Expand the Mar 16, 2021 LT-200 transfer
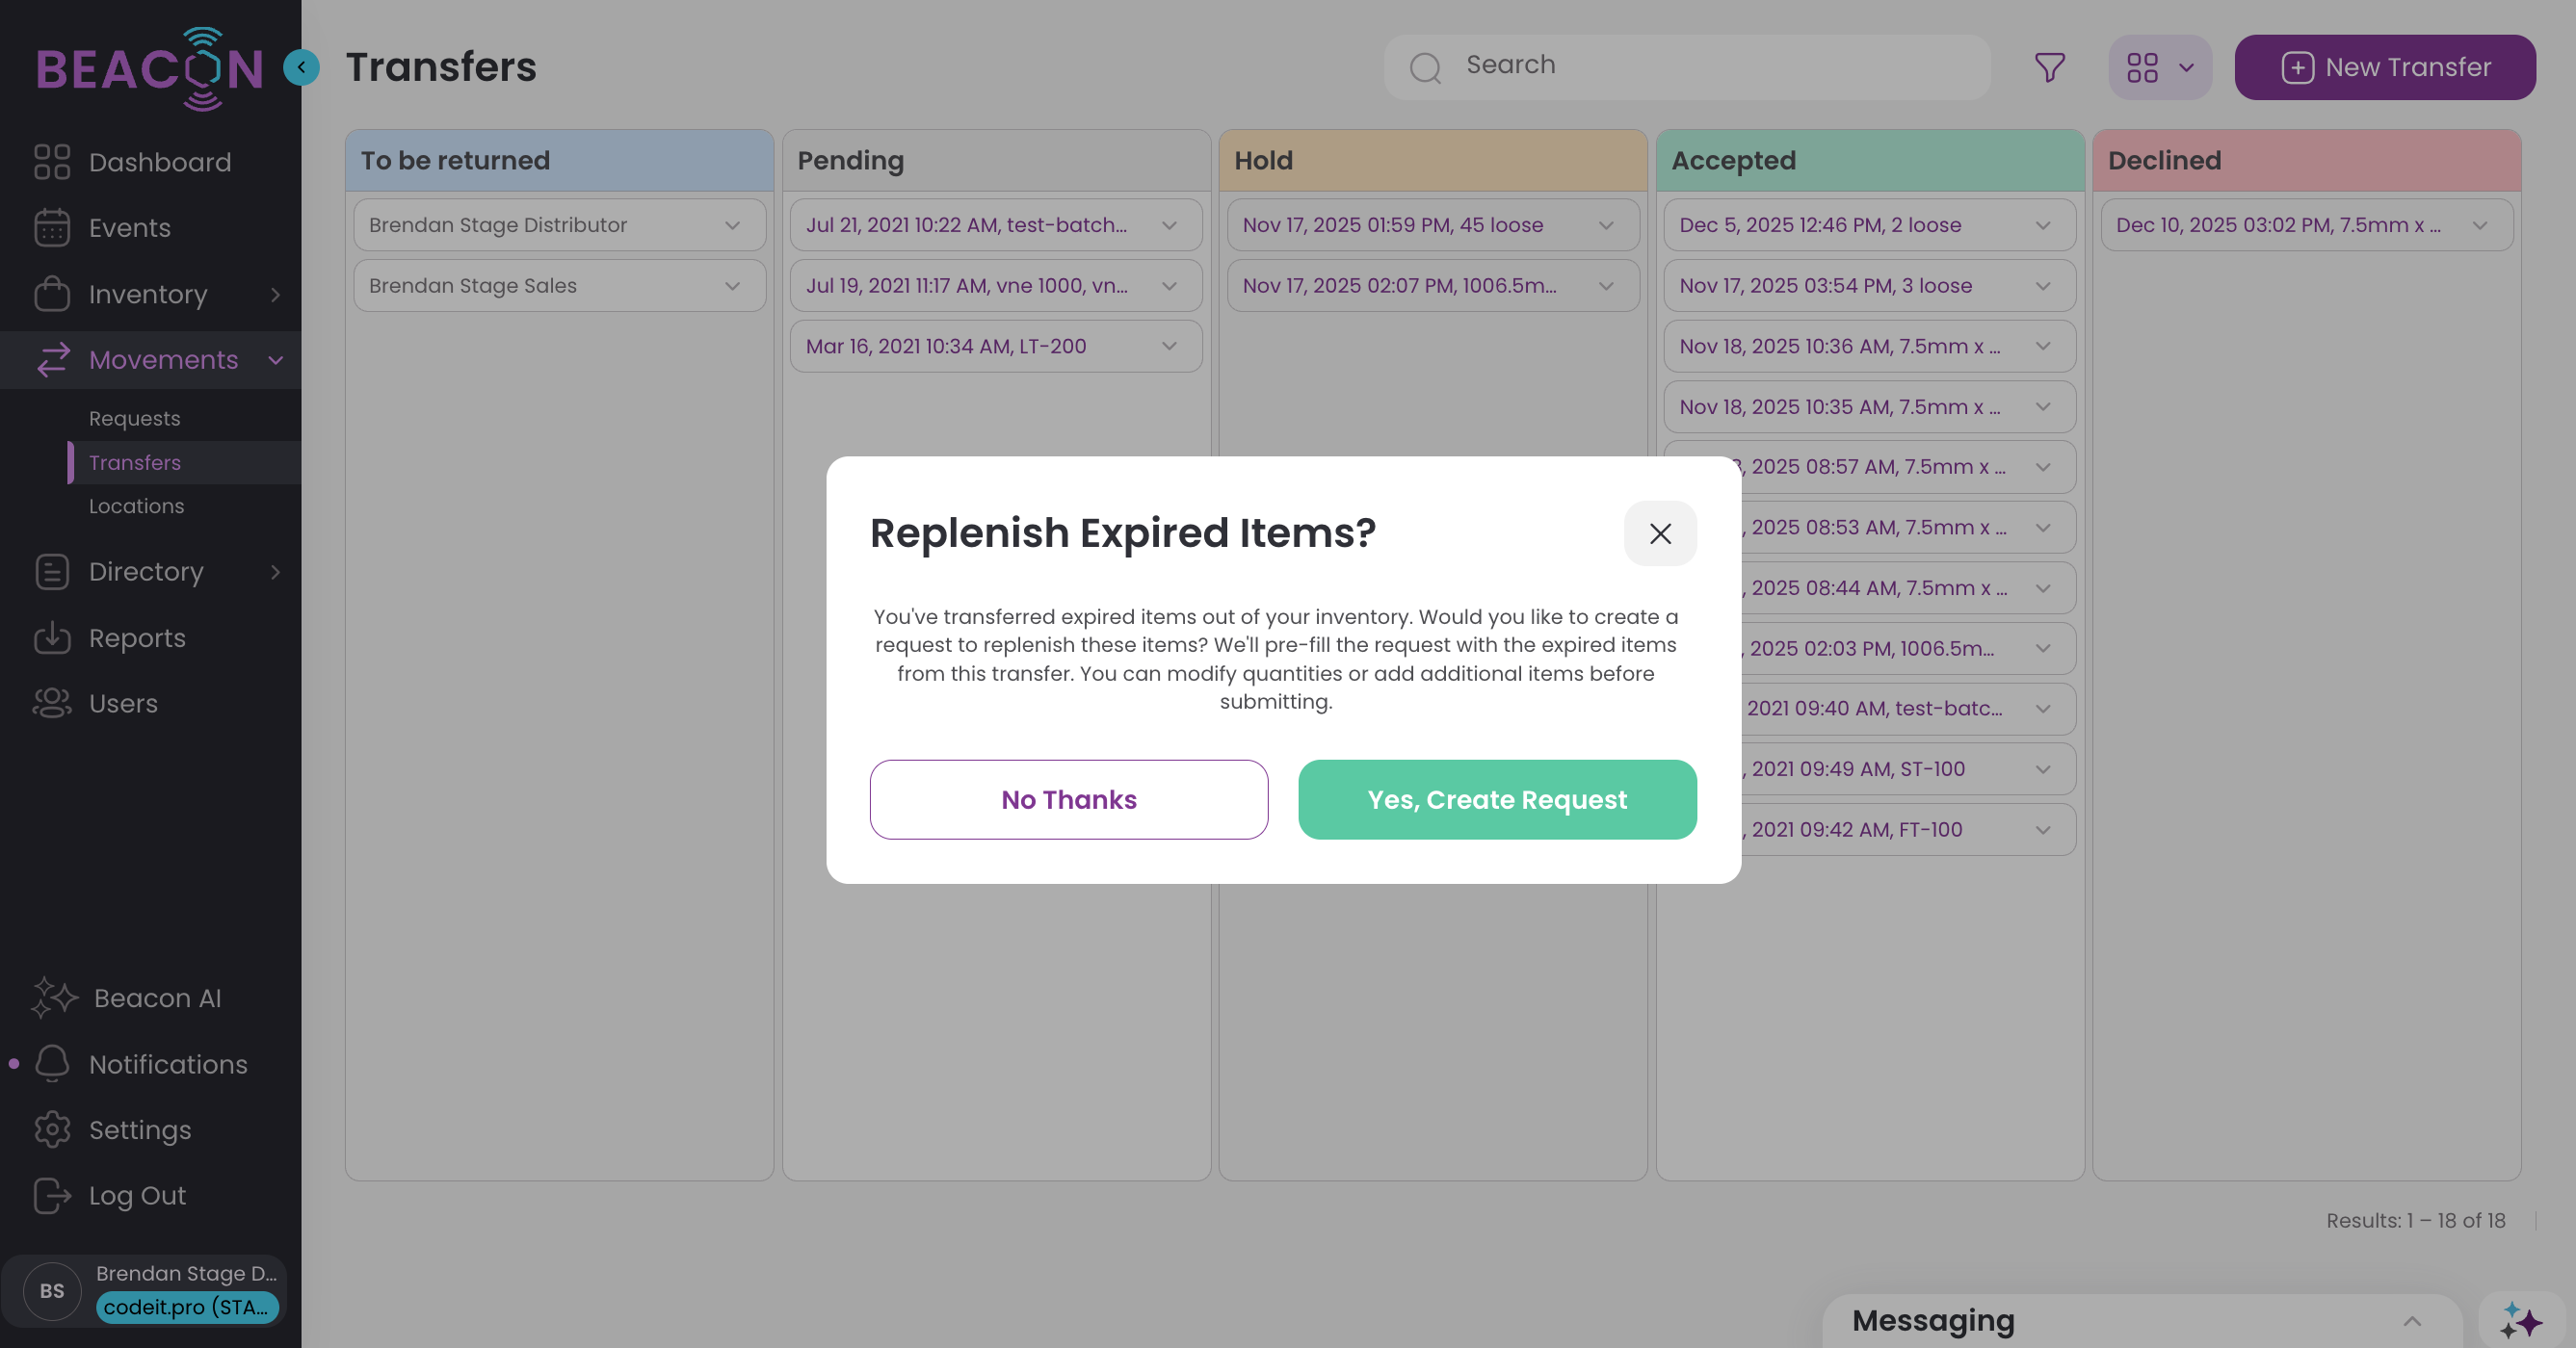Screen dimensions: 2576x1348 pos(1169,346)
